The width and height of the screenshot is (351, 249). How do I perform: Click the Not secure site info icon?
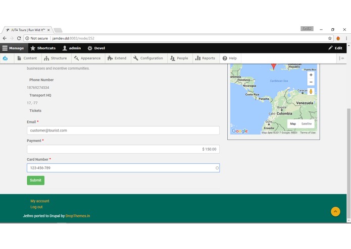[27, 38]
